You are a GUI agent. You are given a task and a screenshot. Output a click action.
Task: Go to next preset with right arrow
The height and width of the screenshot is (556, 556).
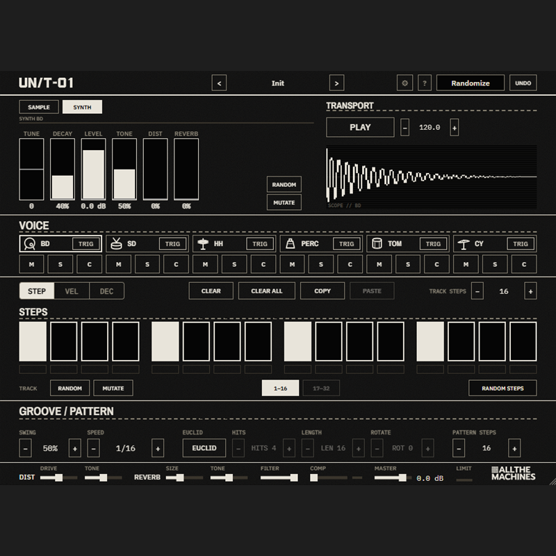click(x=336, y=83)
